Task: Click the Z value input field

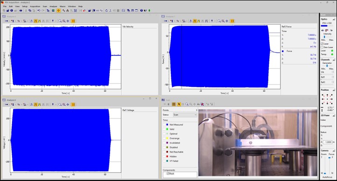Action: pyautogui.click(x=328, y=142)
